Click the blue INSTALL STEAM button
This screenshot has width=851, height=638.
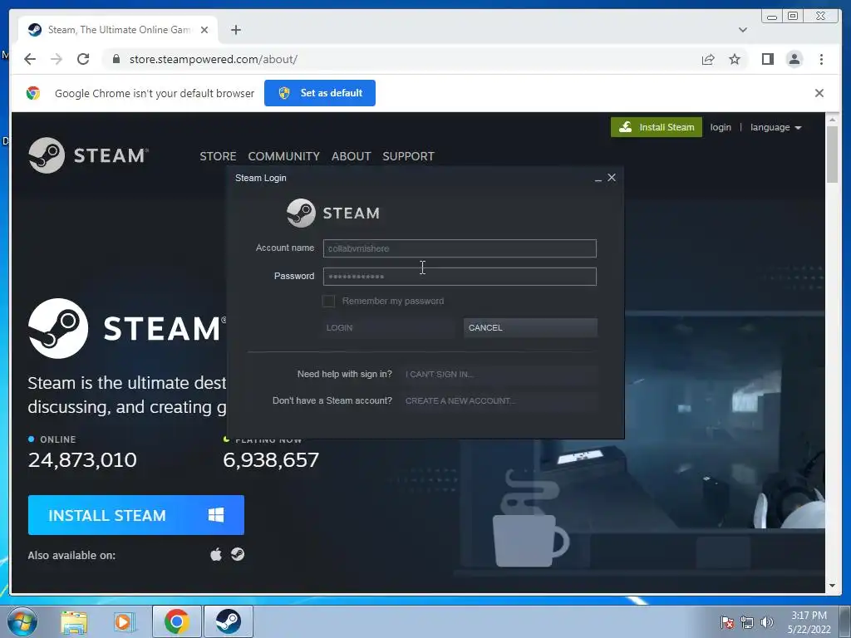(x=136, y=515)
